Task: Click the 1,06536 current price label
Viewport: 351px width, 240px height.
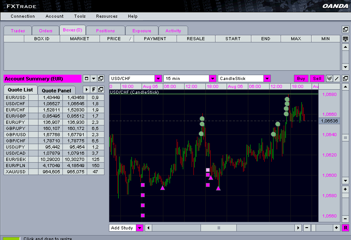Action: 329,121
